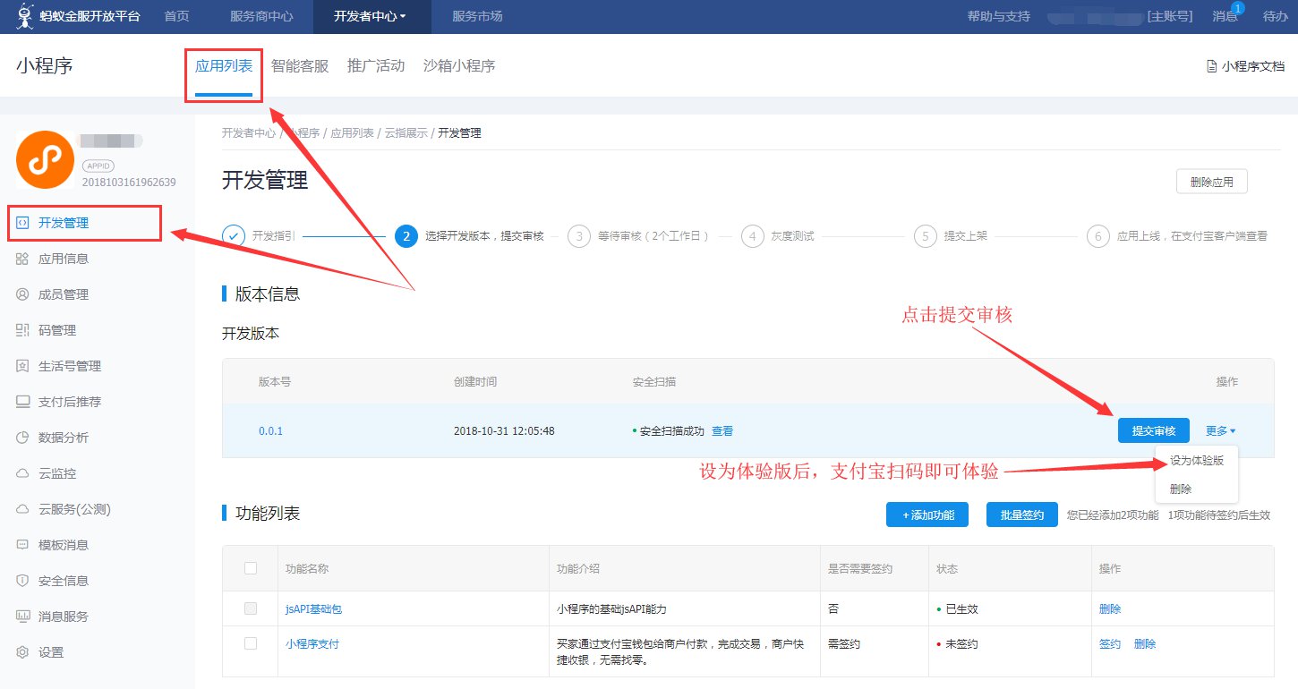Viewport: 1298px width, 689px height.
Task: Click the 删除应用 button
Action: [1212, 182]
